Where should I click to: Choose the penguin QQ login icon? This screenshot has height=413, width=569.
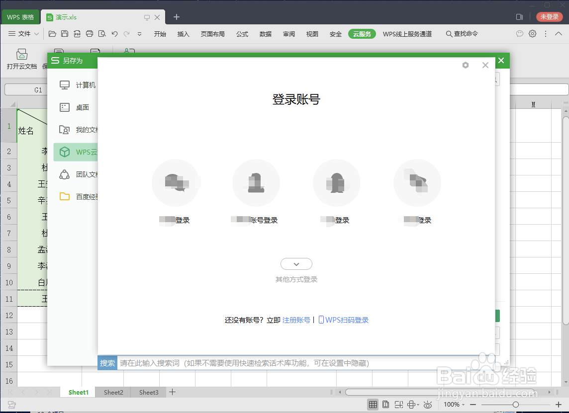coord(337,183)
